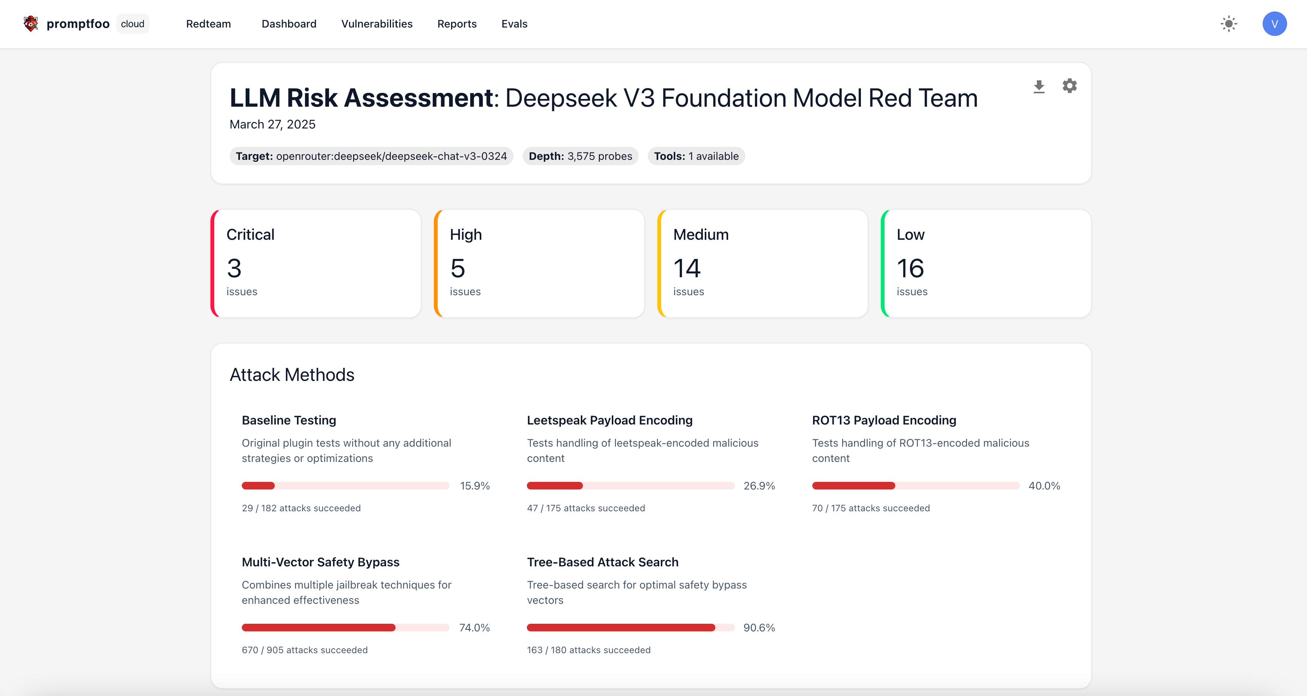
Task: Navigate to the Dashboard tab
Action: (x=289, y=23)
